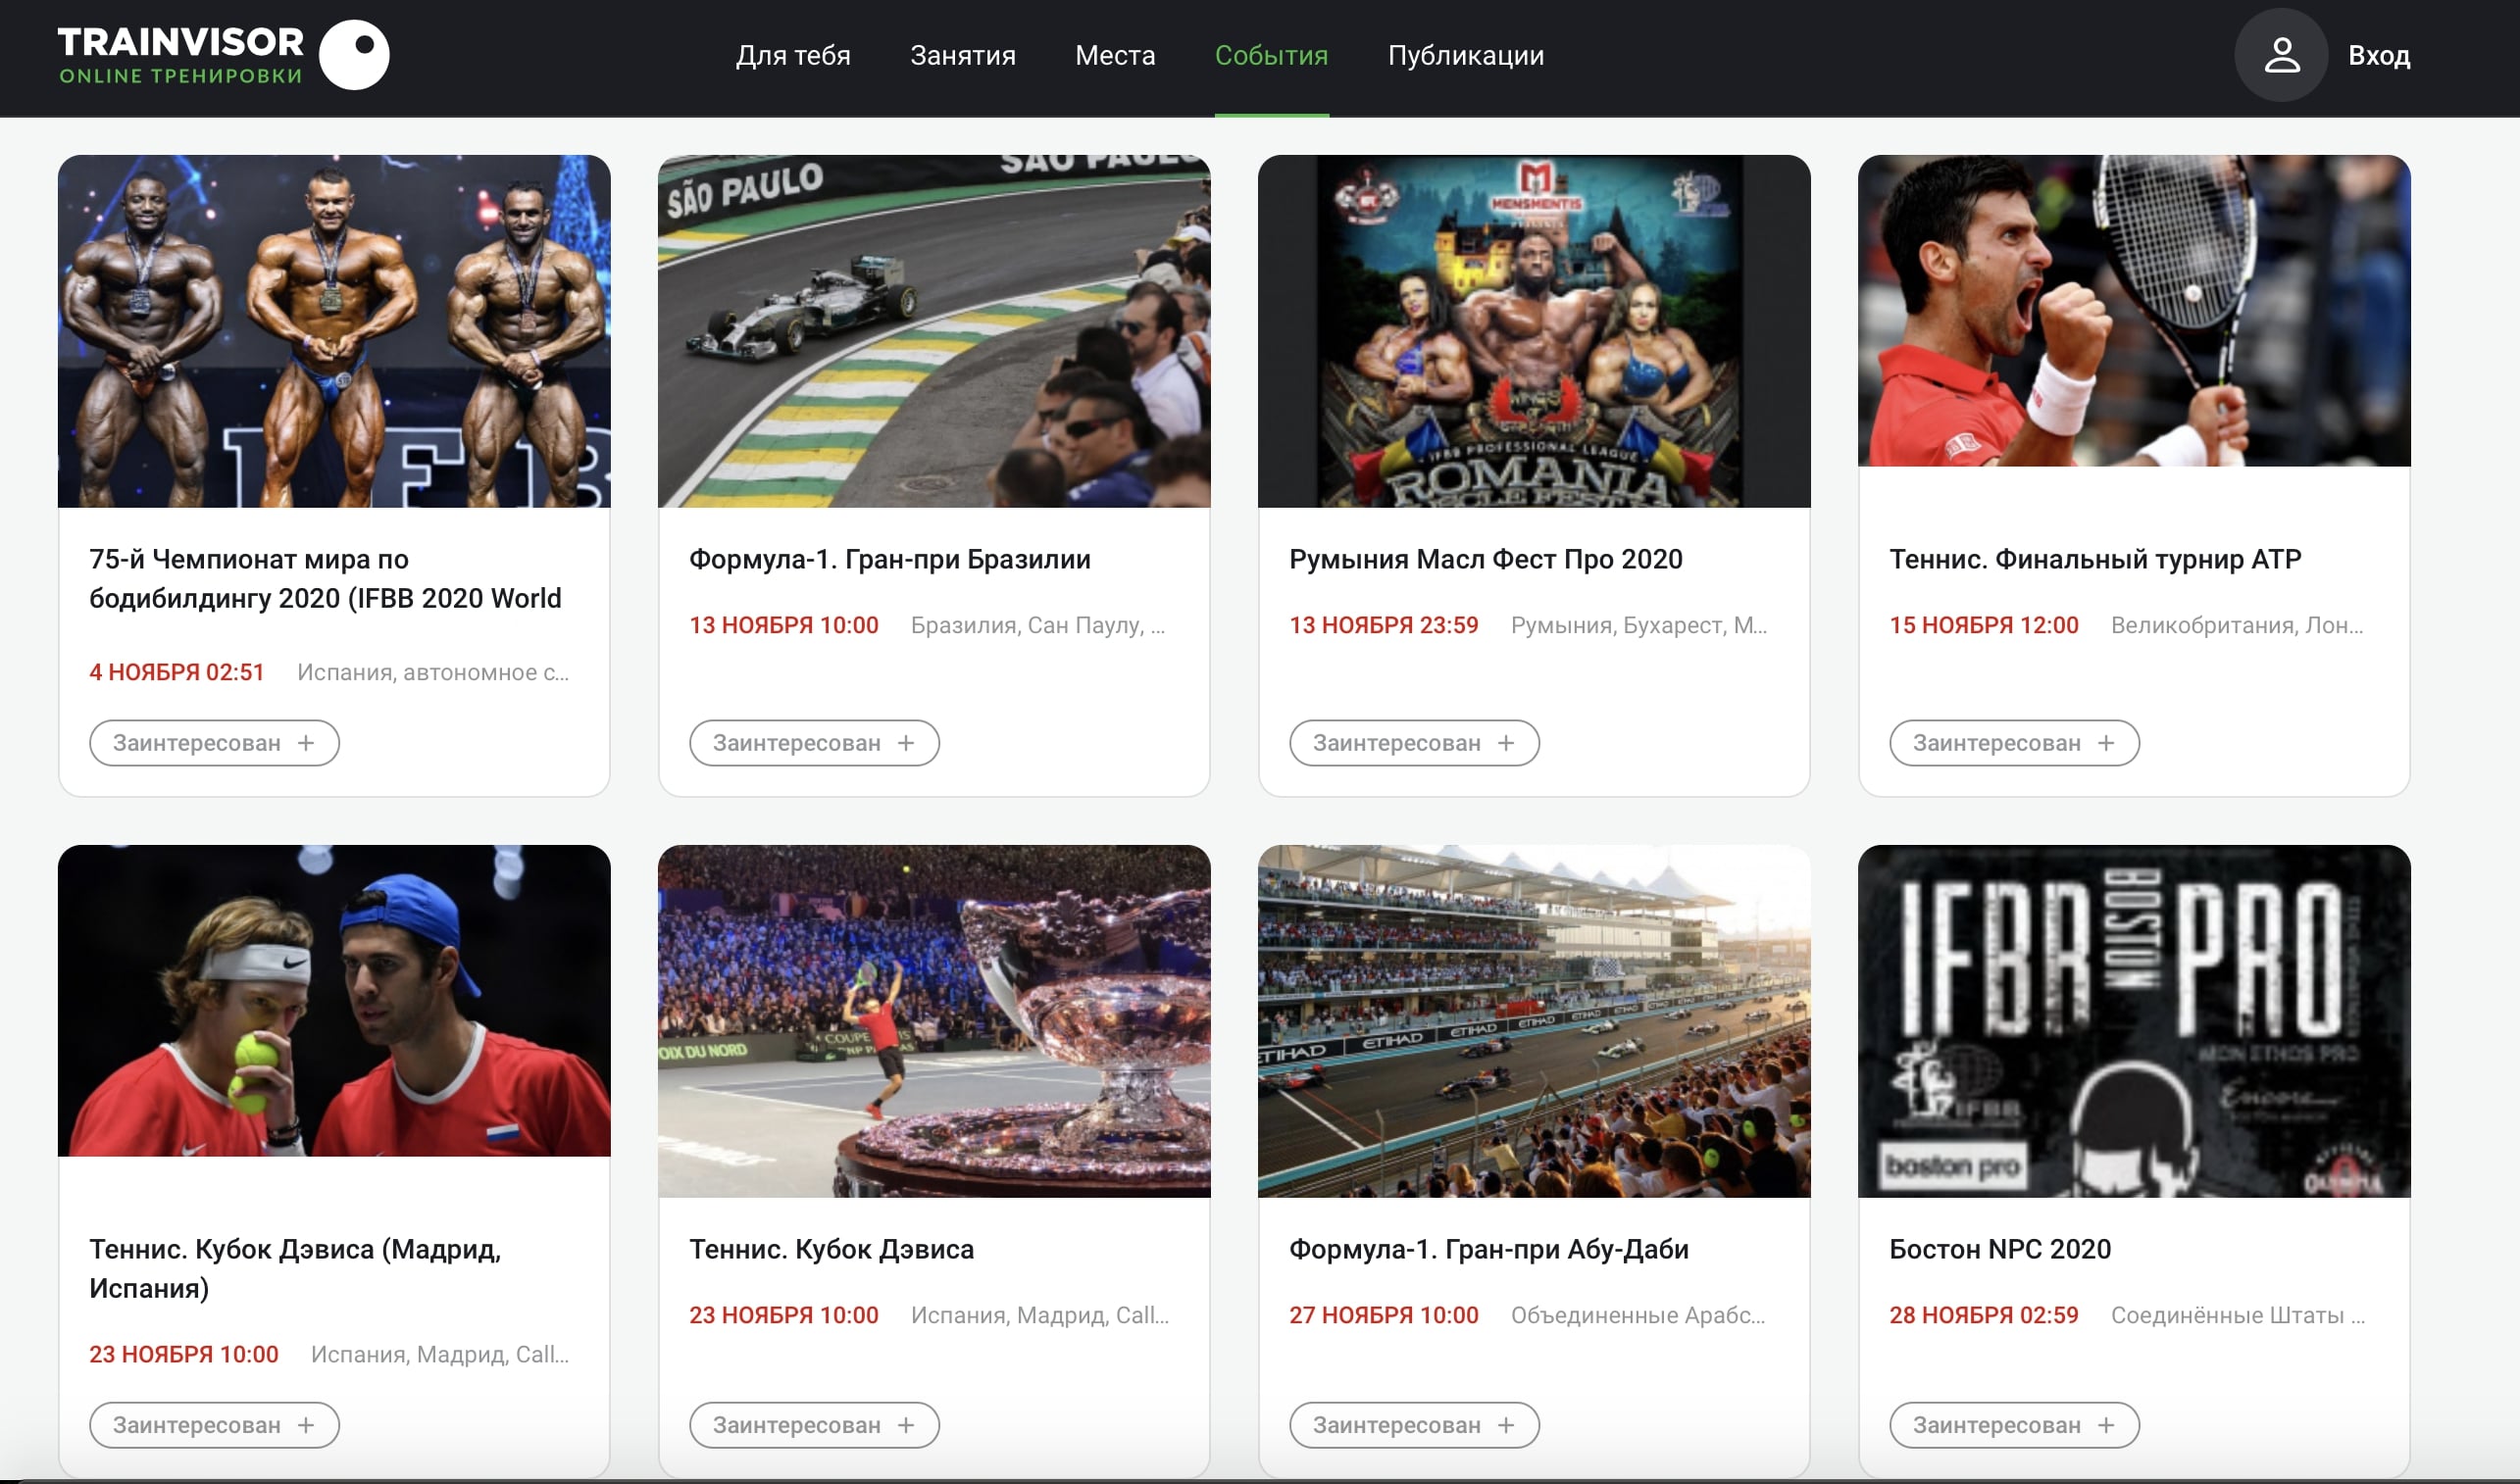Screen dimensions: 2520x1484
Task: Click the Вход login link
Action: click(x=2378, y=56)
